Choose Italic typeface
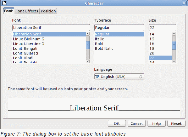This screenshot has height=137, width=188. coord(119,39)
